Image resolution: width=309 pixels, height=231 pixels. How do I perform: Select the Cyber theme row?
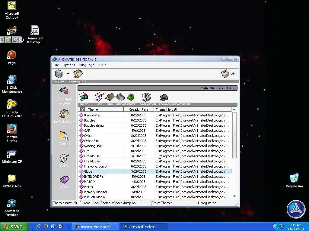[155, 136]
